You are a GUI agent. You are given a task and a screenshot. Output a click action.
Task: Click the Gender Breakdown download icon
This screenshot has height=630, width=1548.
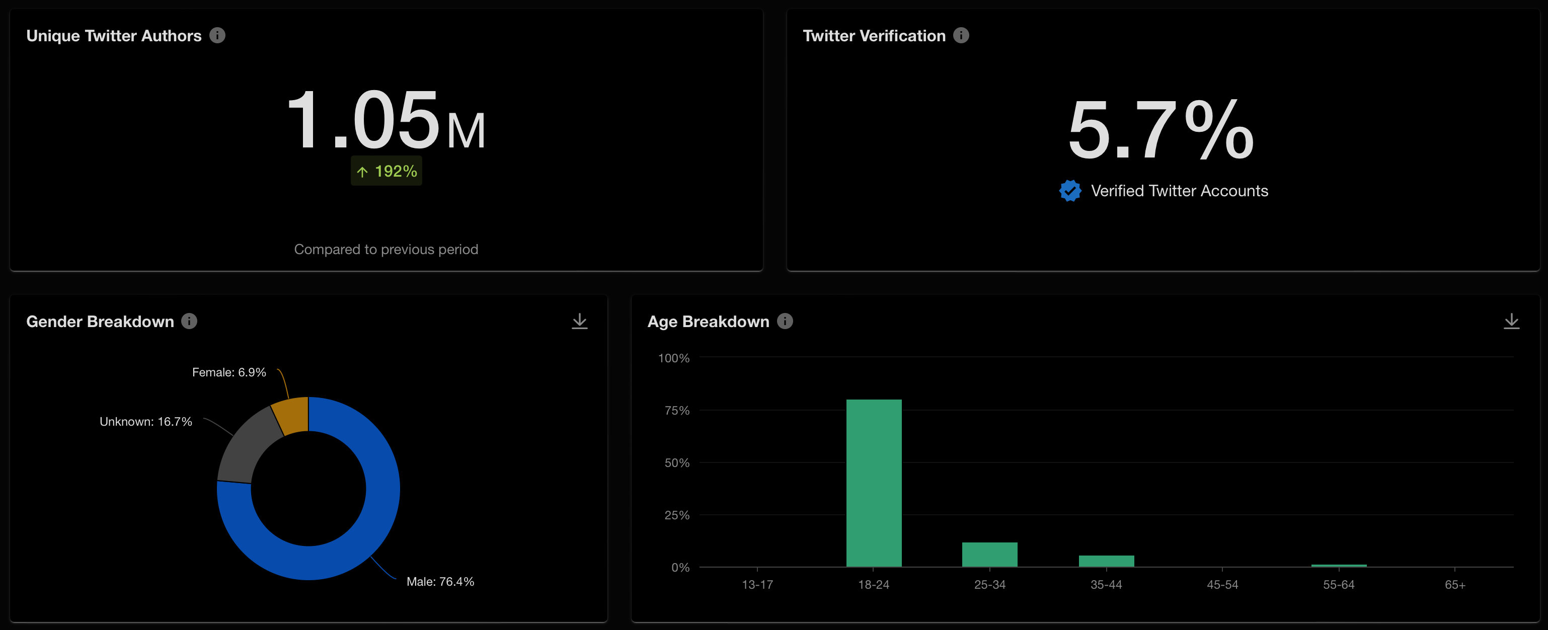[x=579, y=321]
